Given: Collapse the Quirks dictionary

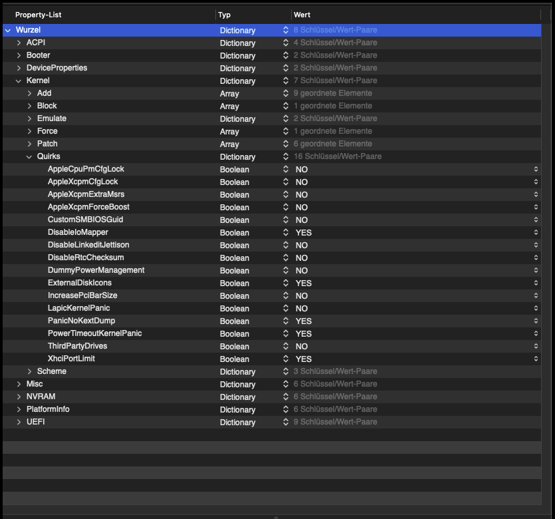Looking at the screenshot, I should click(29, 157).
